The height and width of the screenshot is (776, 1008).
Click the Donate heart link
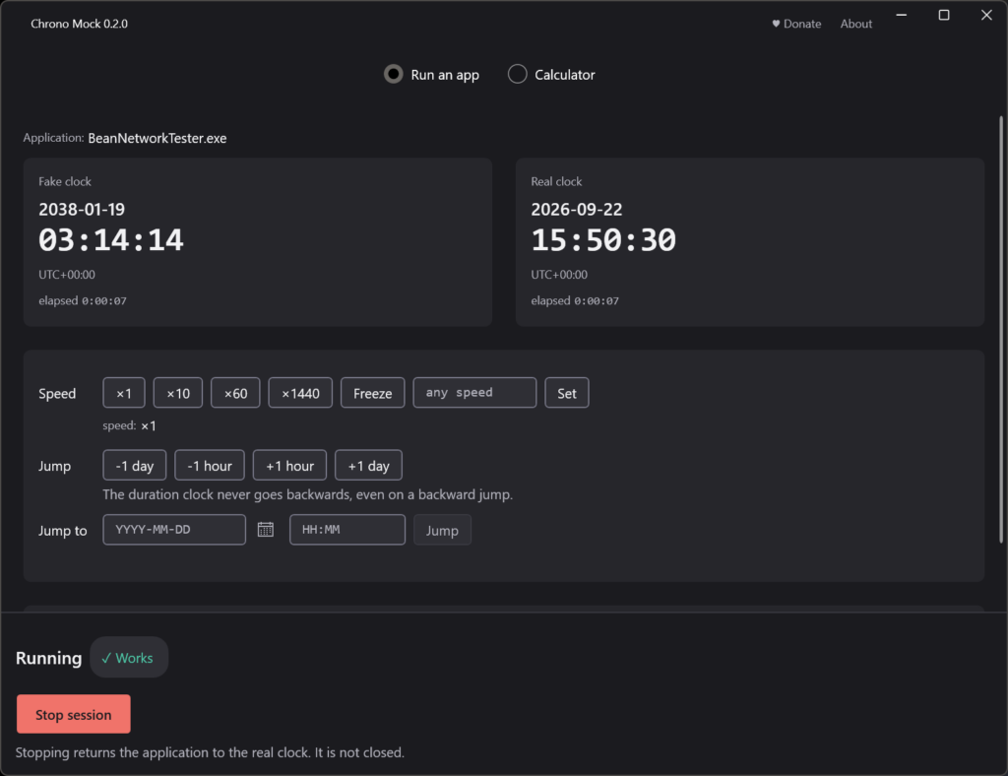pos(796,24)
